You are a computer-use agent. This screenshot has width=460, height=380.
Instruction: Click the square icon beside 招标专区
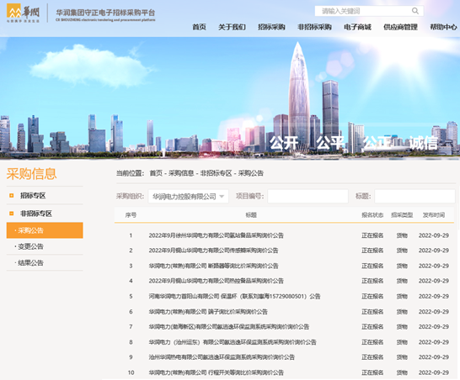(12, 196)
